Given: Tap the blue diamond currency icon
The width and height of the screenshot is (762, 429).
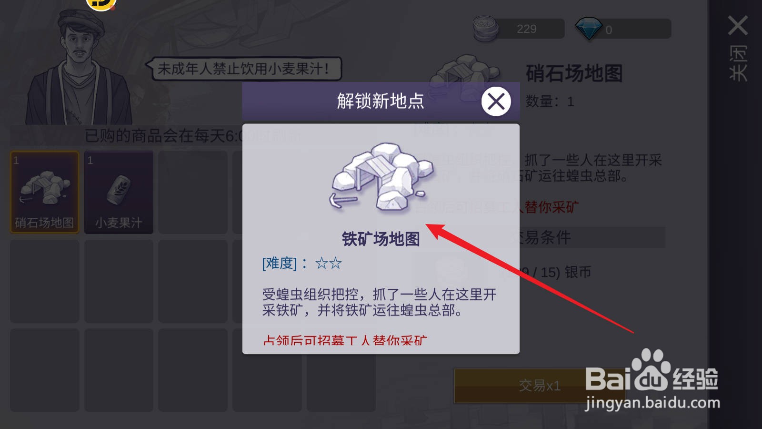Looking at the screenshot, I should click(x=589, y=29).
